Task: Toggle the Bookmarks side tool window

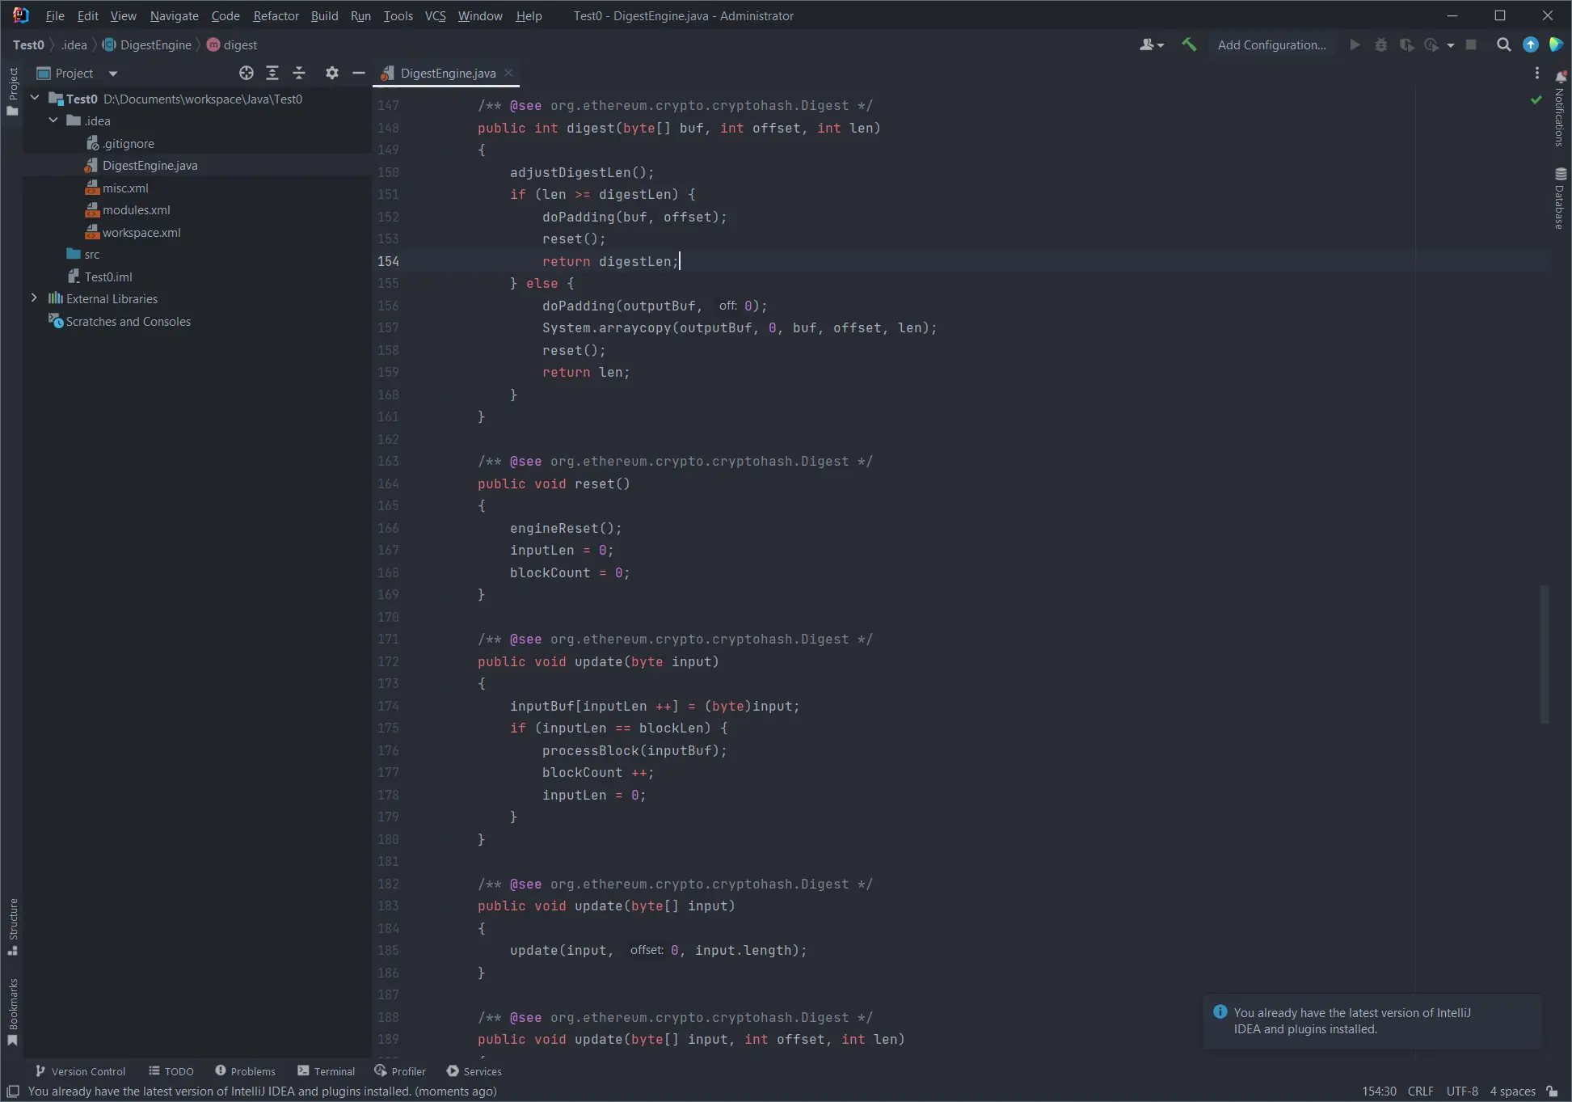Action: [x=13, y=1011]
